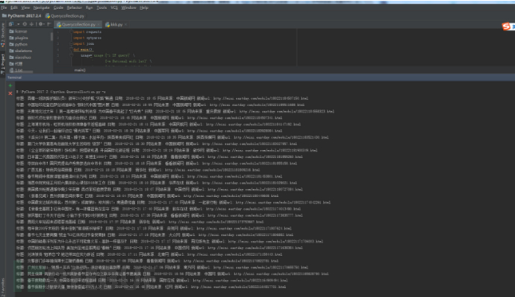Viewport: 515px width, 297px height.
Task: Open the eastday URL in the 广西龙胜 row
Action: tap(213, 170)
